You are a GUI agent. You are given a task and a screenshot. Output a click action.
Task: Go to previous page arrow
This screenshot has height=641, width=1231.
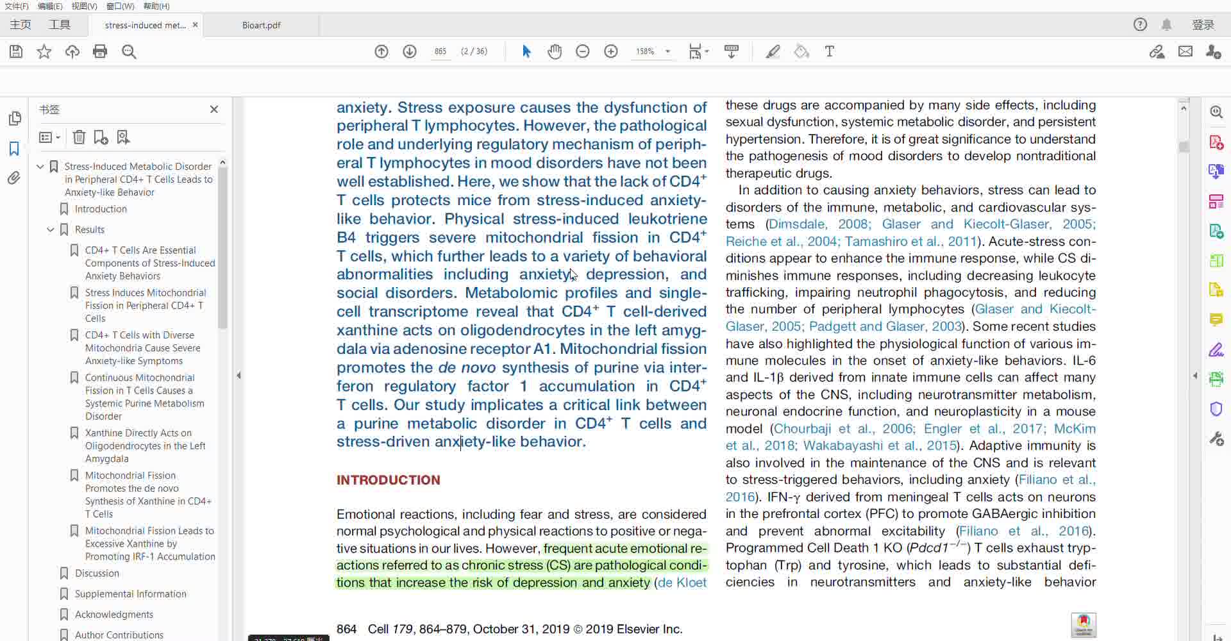click(381, 51)
